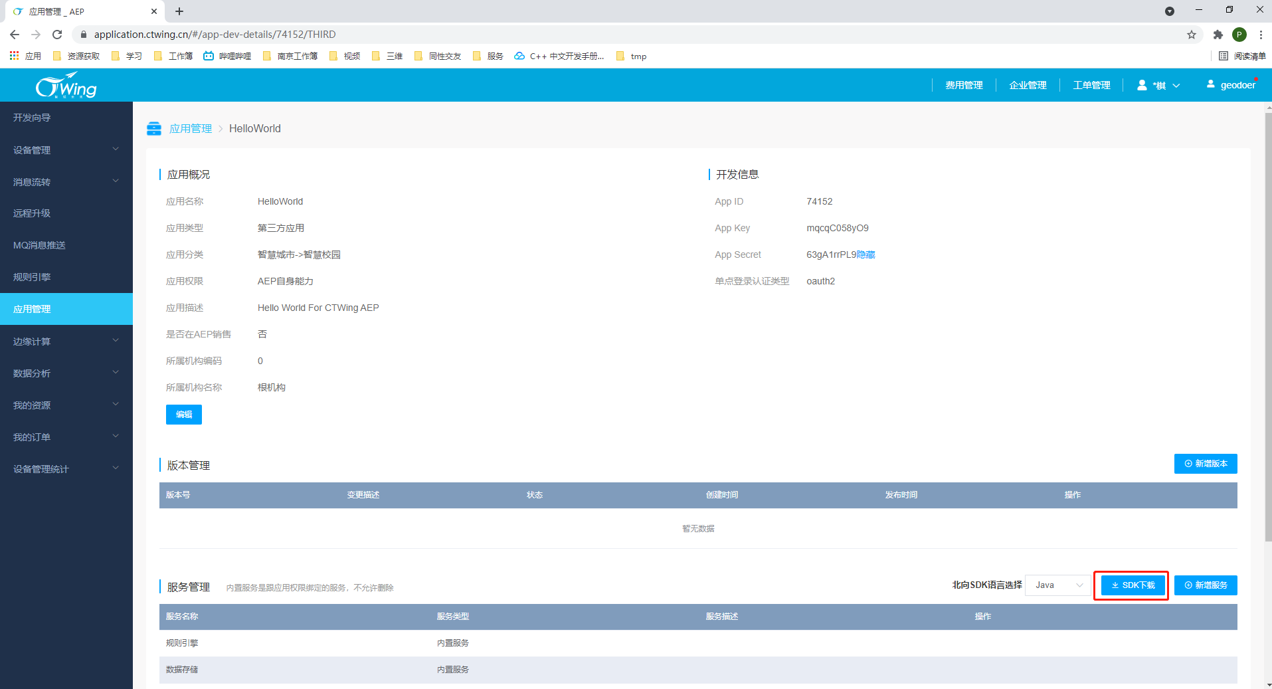
Task: Expand the 数据分析 sidebar menu
Action: pos(66,373)
